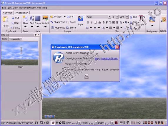The image size is (168, 126).
Task: Click the ShapeType option
Action: pos(58,22)
